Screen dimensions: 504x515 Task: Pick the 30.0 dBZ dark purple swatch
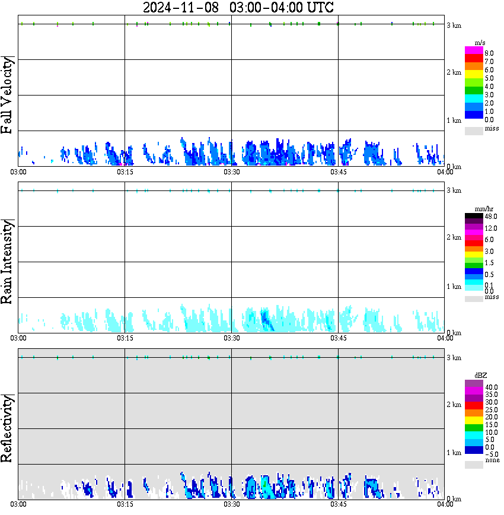474,398
